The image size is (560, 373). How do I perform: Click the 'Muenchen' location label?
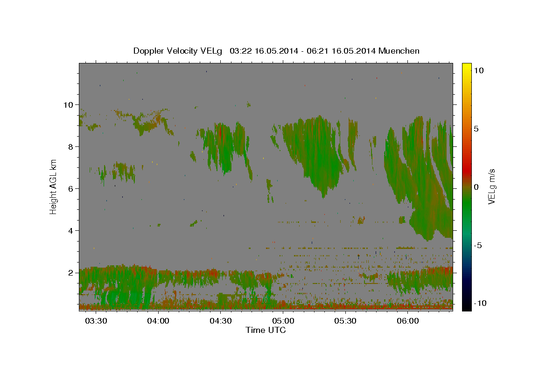[399, 51]
